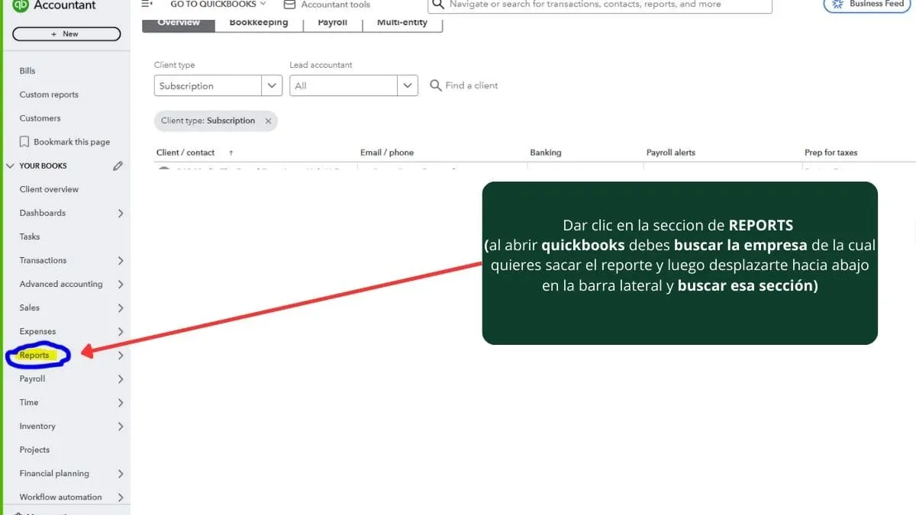The width and height of the screenshot is (916, 515).
Task: Expand the Reports submenu chevron
Action: tap(121, 356)
